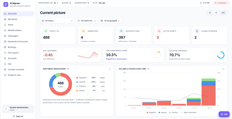
Task: Click the Sign out button
Action: coord(18,116)
